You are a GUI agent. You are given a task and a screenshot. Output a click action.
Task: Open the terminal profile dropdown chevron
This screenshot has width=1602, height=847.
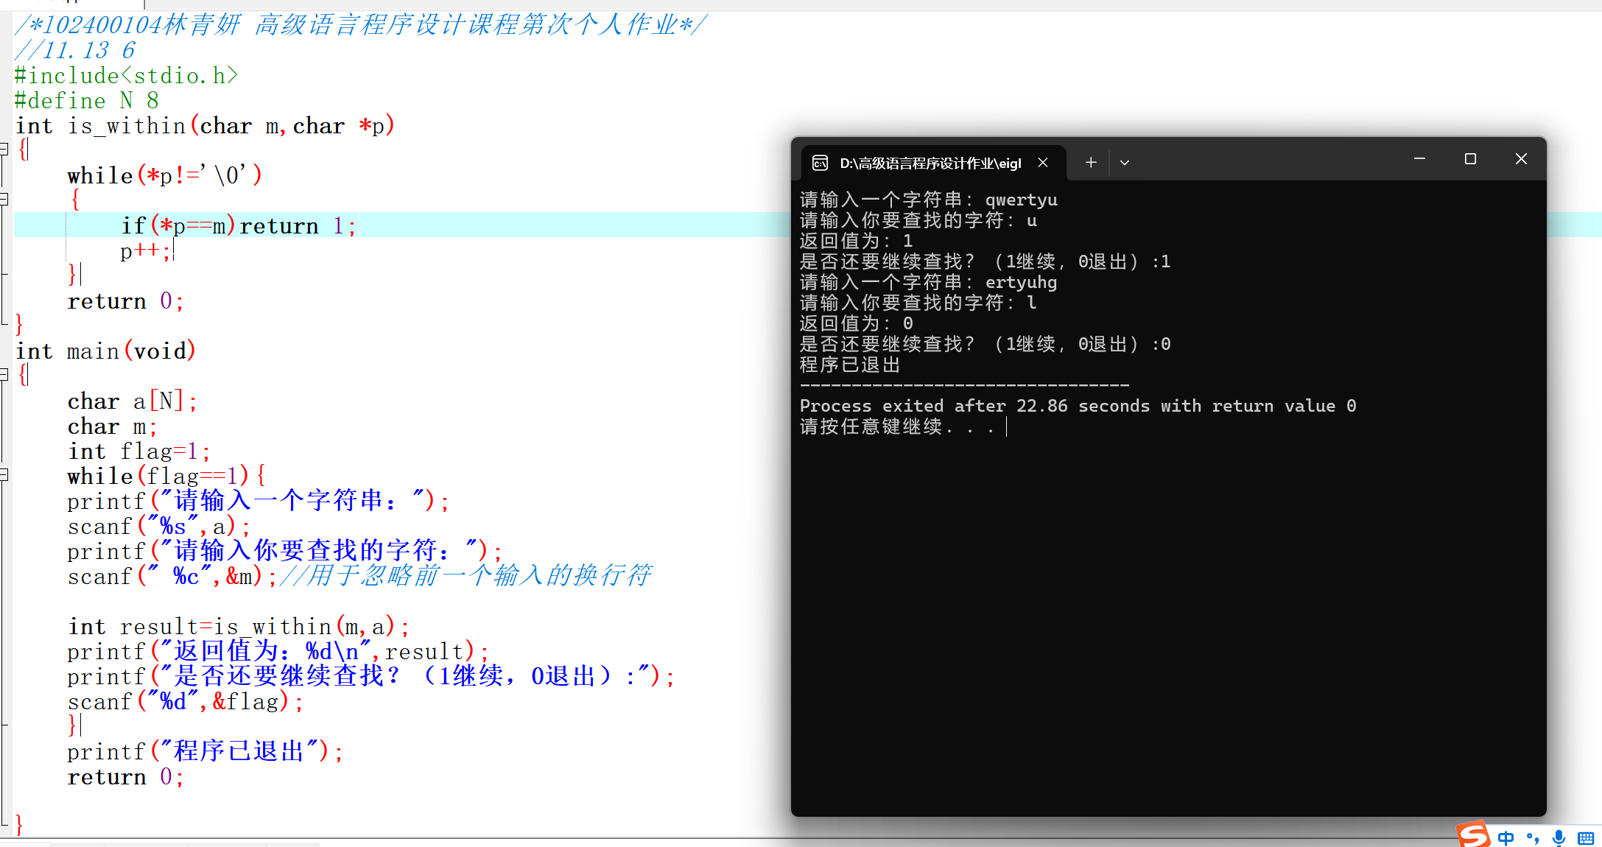[x=1125, y=163]
